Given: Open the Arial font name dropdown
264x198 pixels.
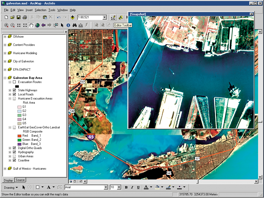Looking at the screenshot, I should click(105, 187).
